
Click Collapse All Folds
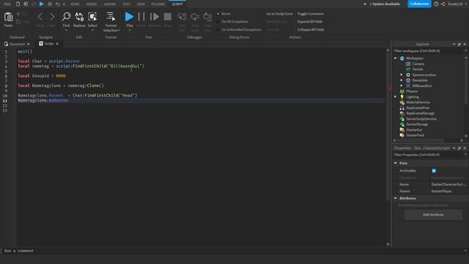point(311,29)
